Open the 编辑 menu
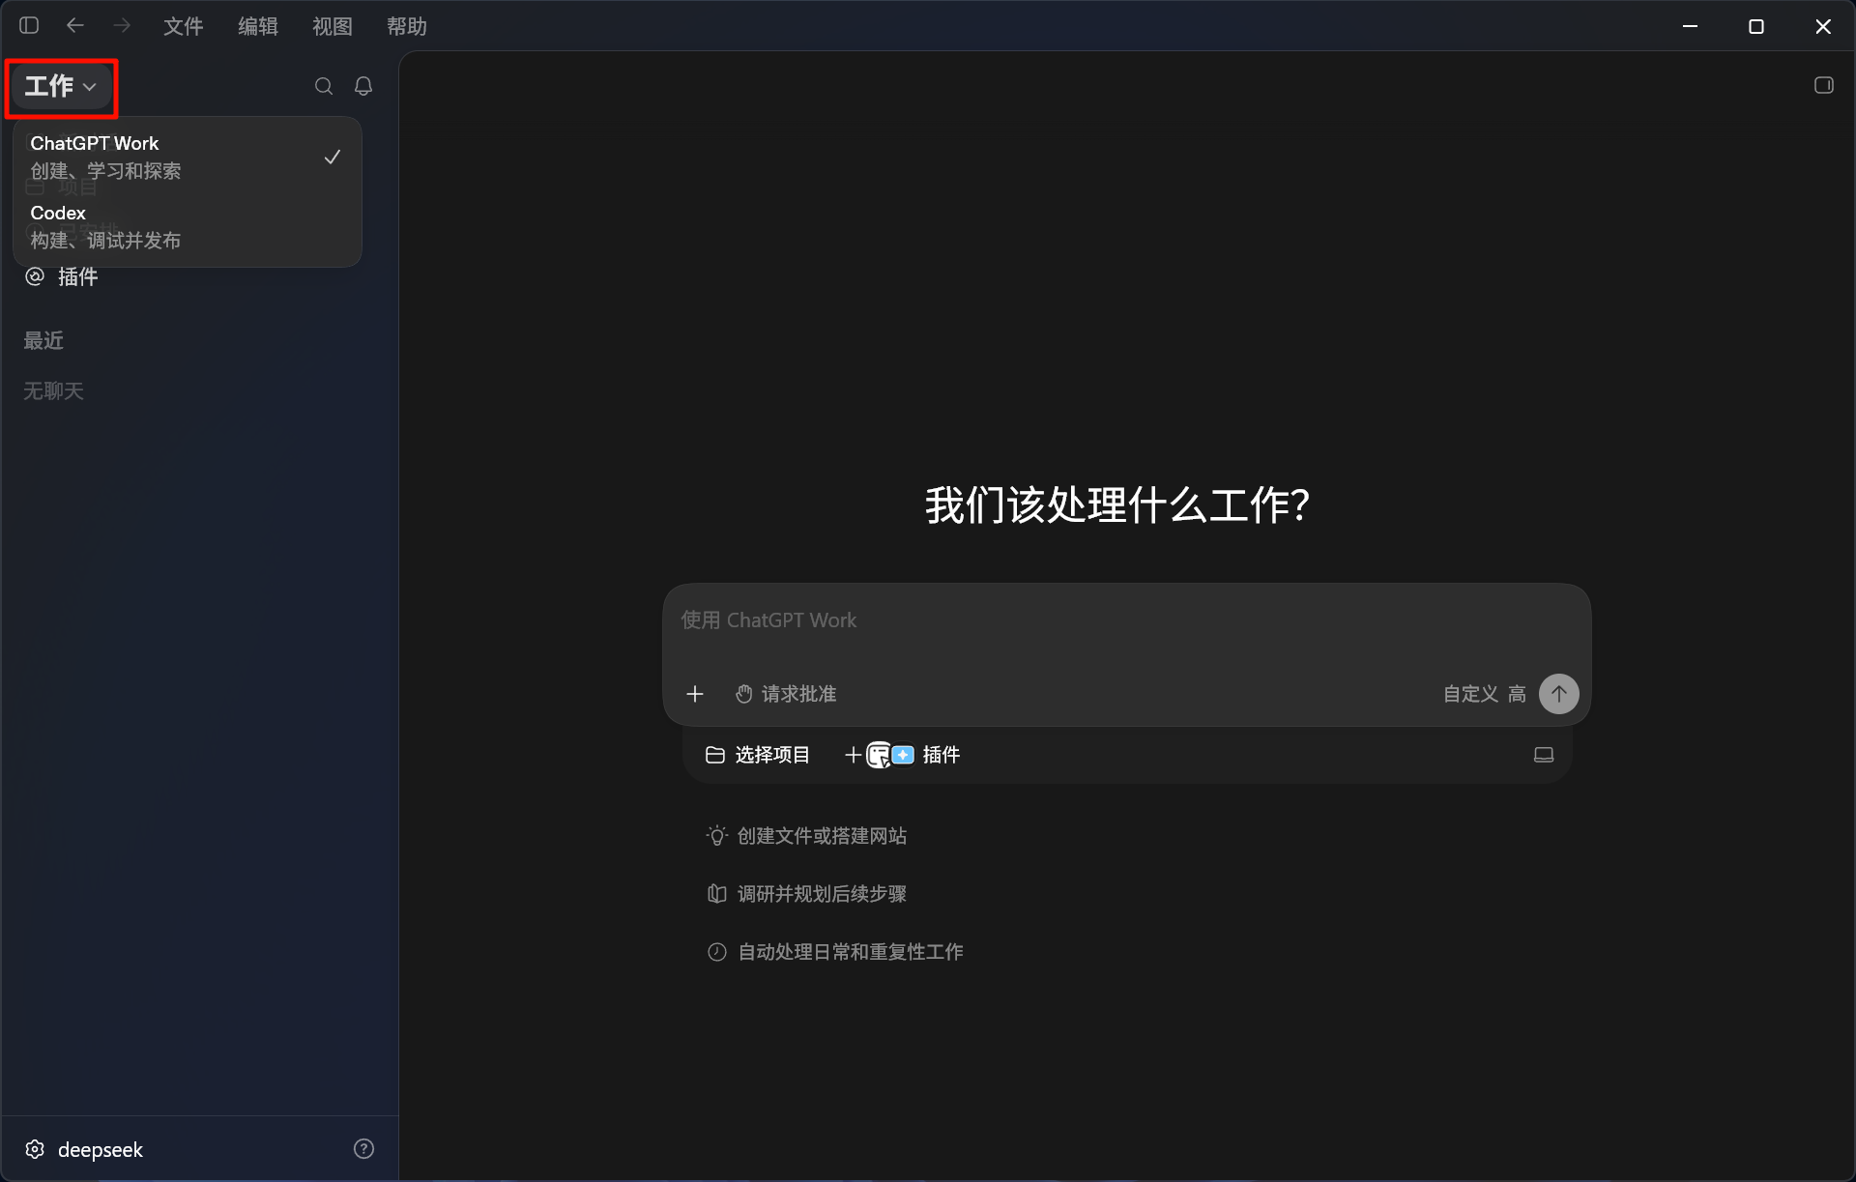 [258, 26]
